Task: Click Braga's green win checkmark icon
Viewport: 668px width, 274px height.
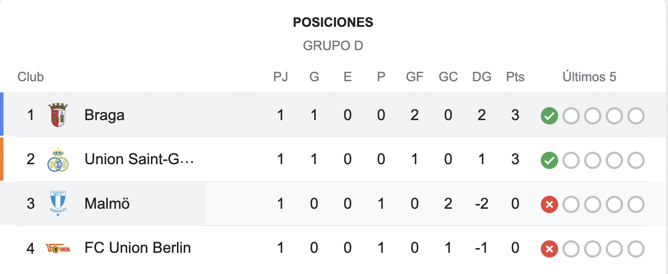Action: [549, 116]
